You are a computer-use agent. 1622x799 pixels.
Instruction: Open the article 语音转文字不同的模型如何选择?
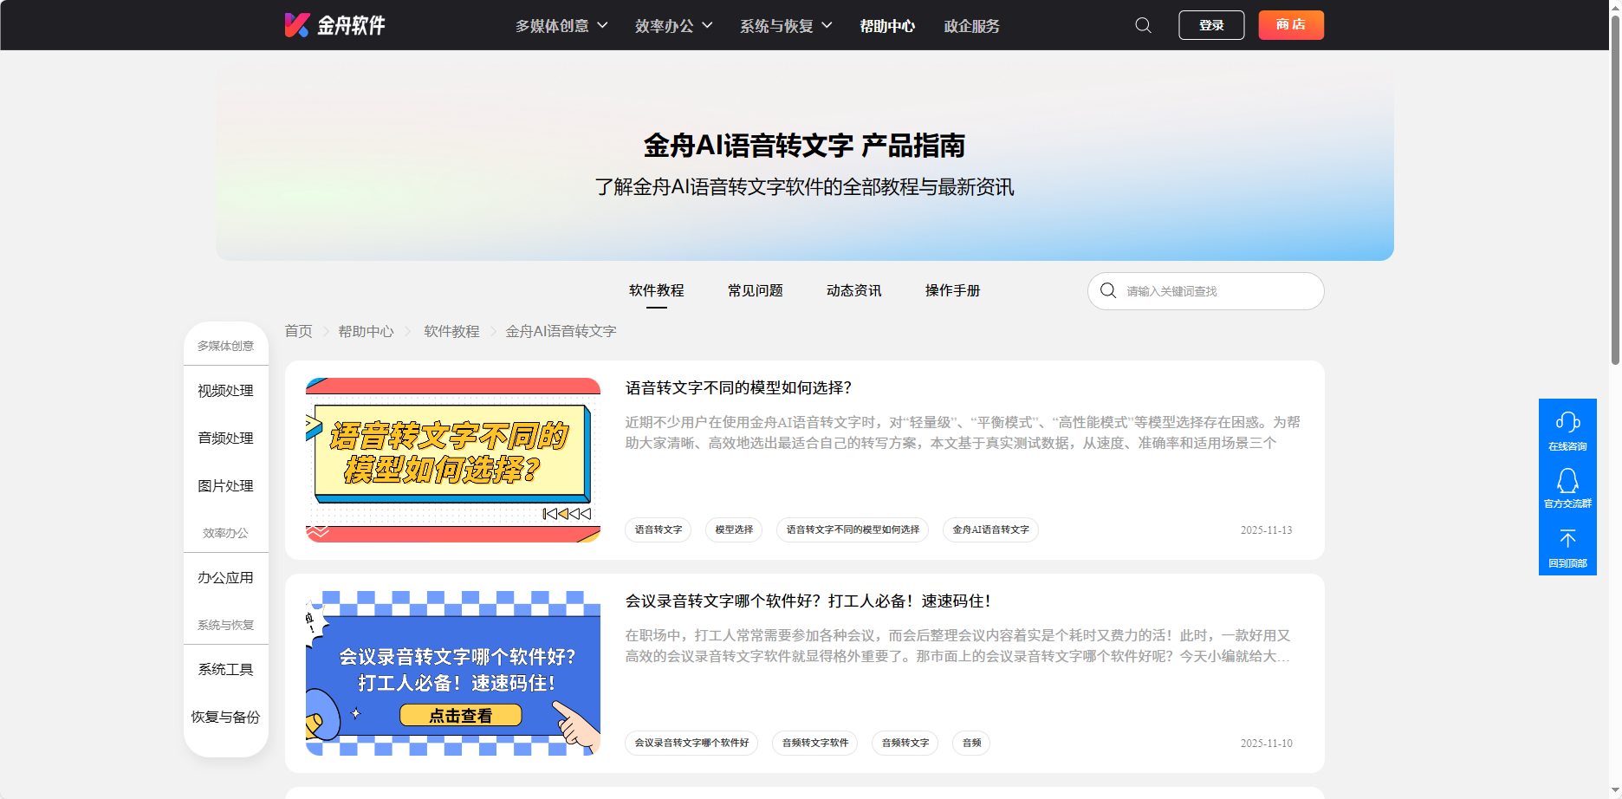tap(738, 387)
